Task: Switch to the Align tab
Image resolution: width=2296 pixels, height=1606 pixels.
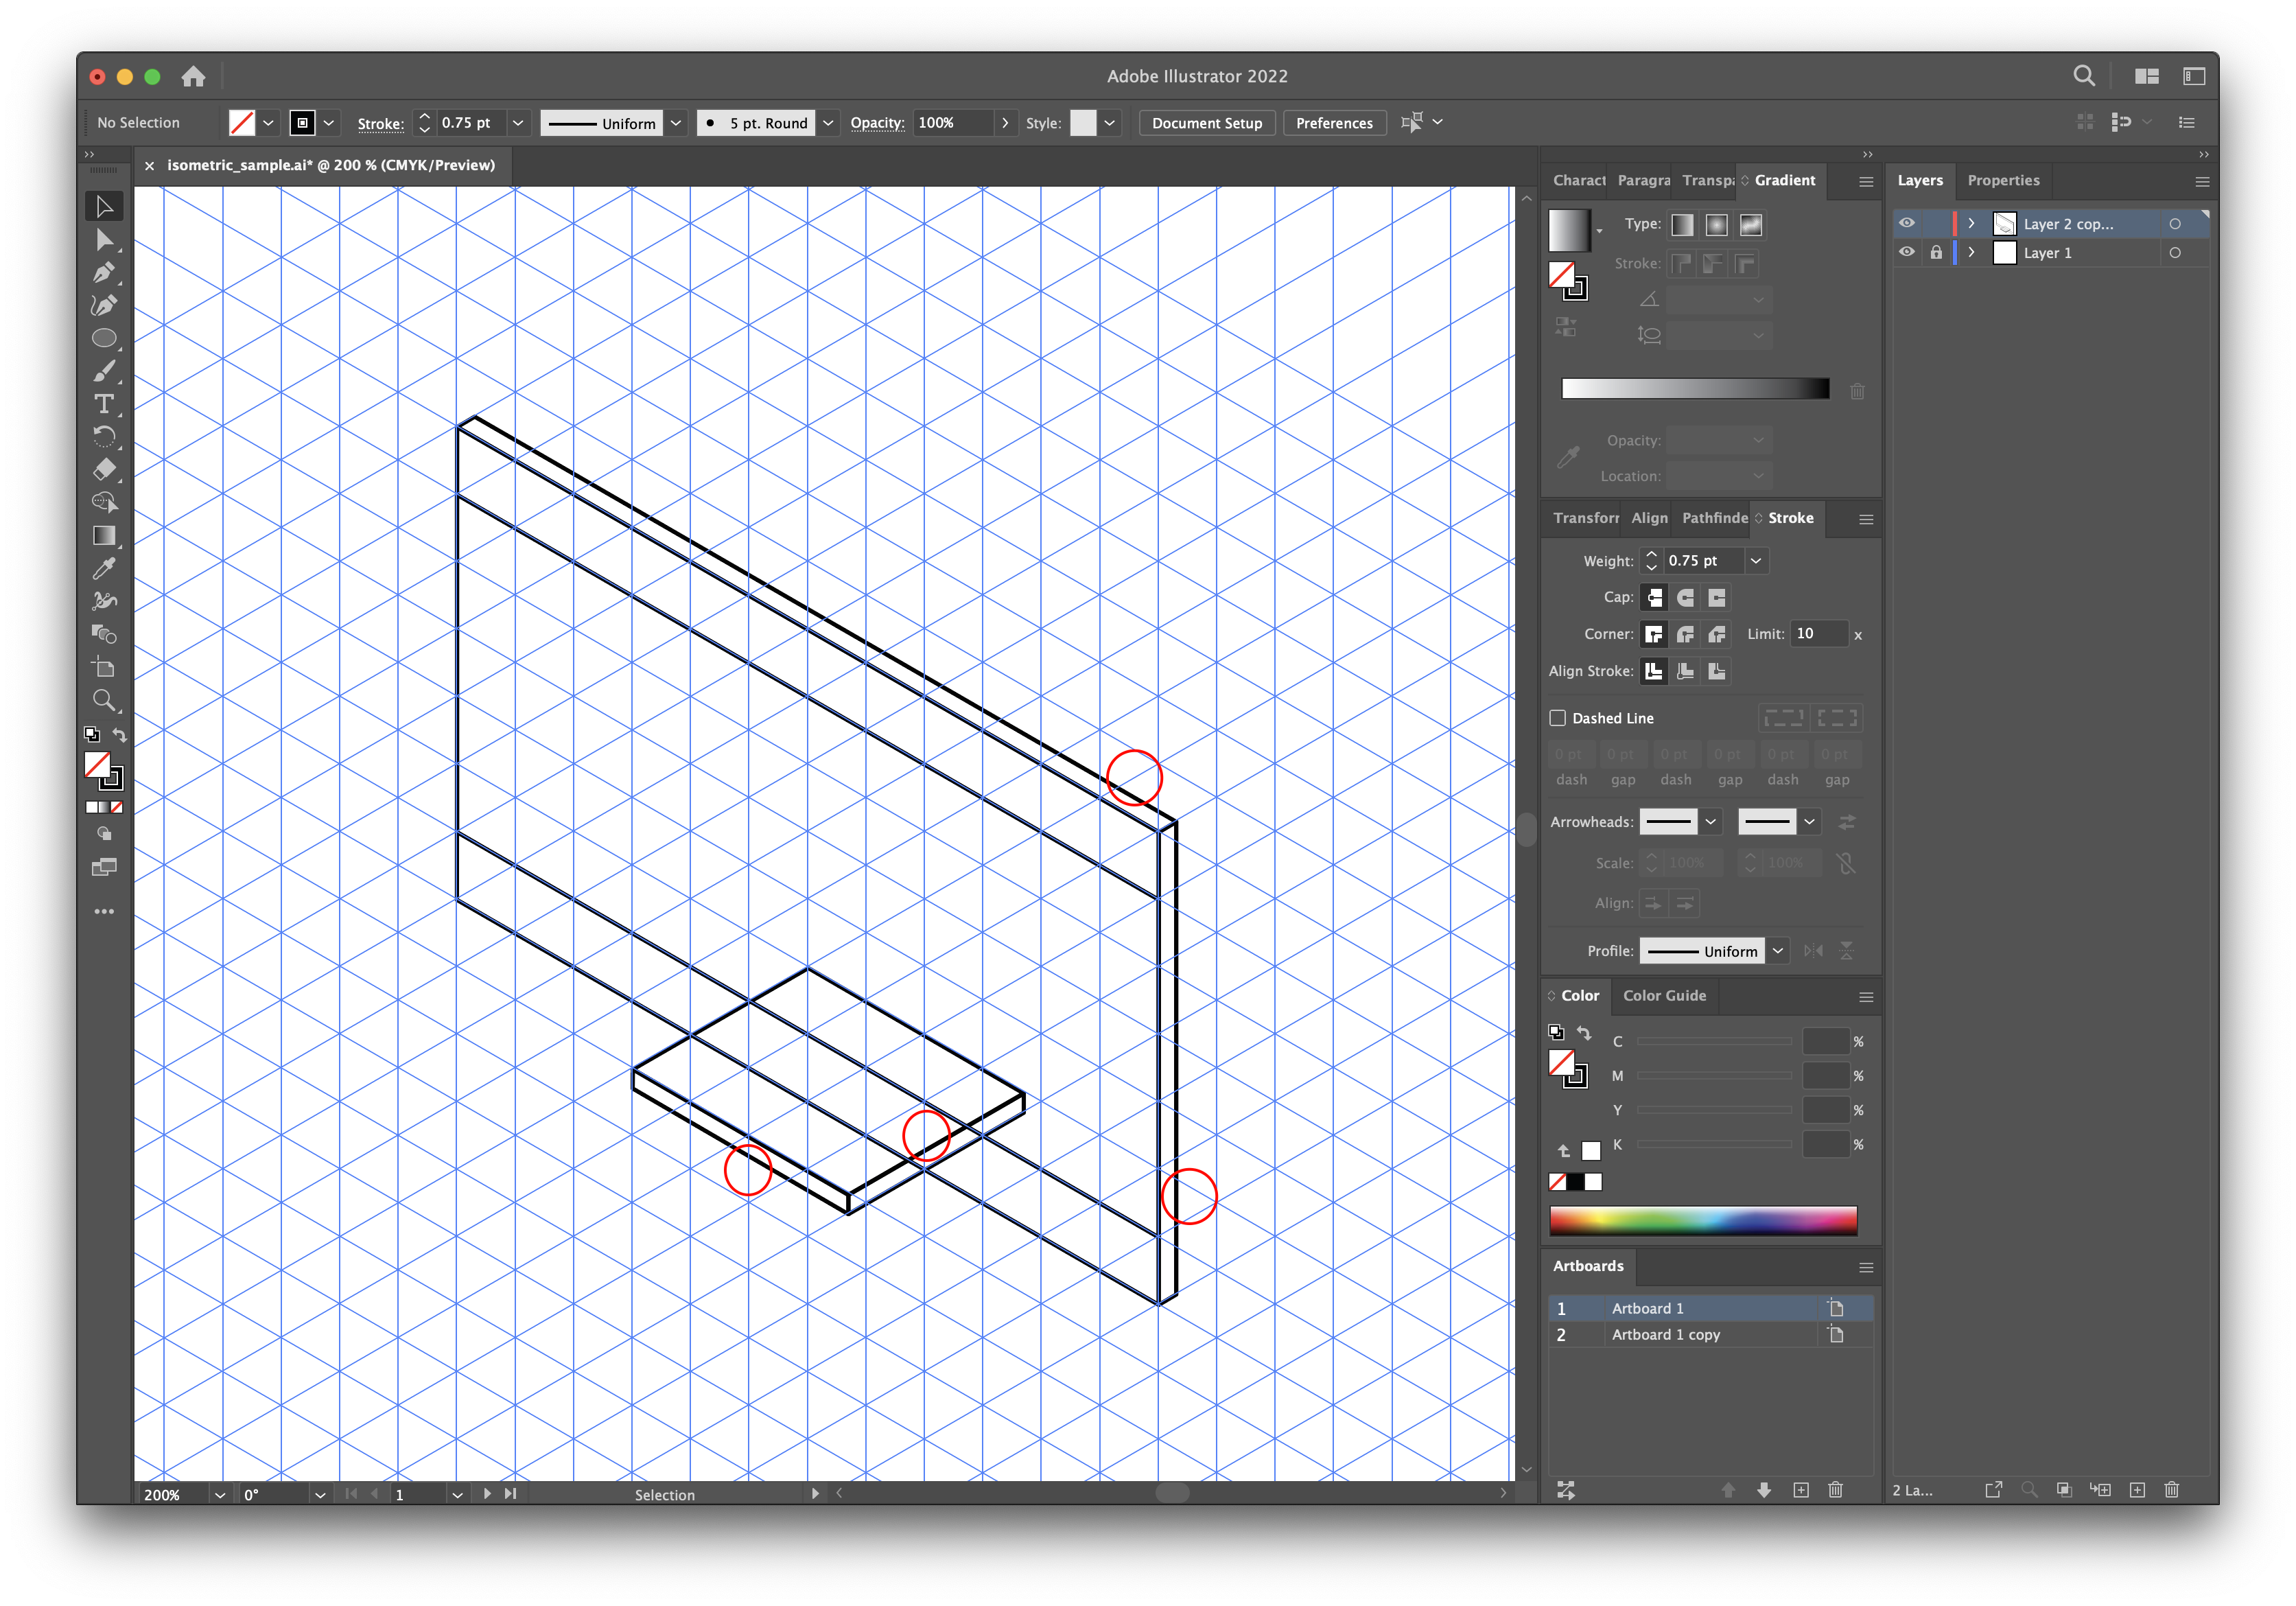Action: pyautogui.click(x=1649, y=518)
